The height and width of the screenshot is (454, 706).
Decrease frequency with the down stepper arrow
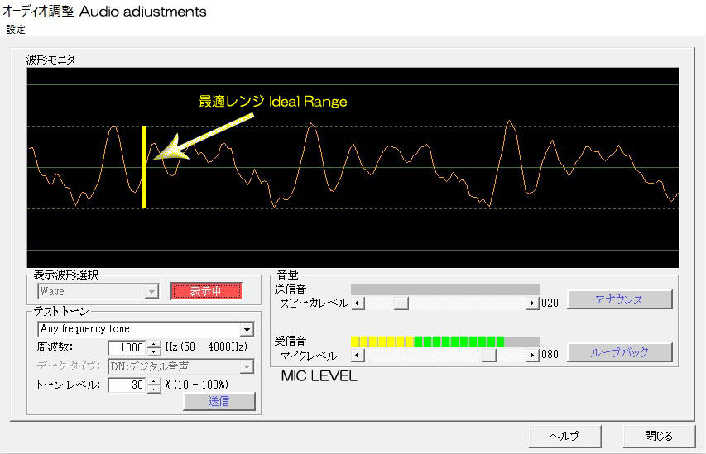(x=154, y=351)
